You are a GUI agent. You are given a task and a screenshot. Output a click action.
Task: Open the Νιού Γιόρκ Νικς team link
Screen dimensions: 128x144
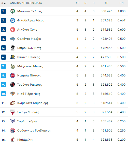[29, 94]
